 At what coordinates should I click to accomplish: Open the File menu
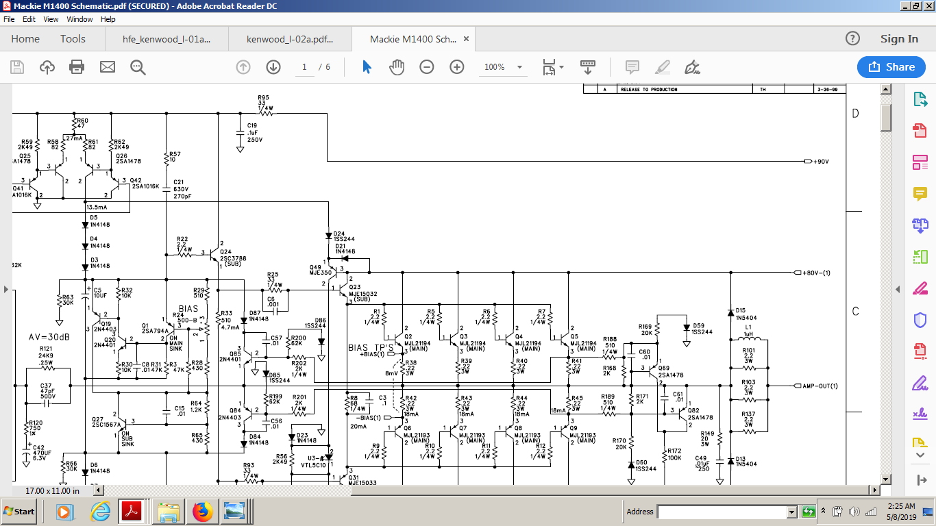point(9,19)
